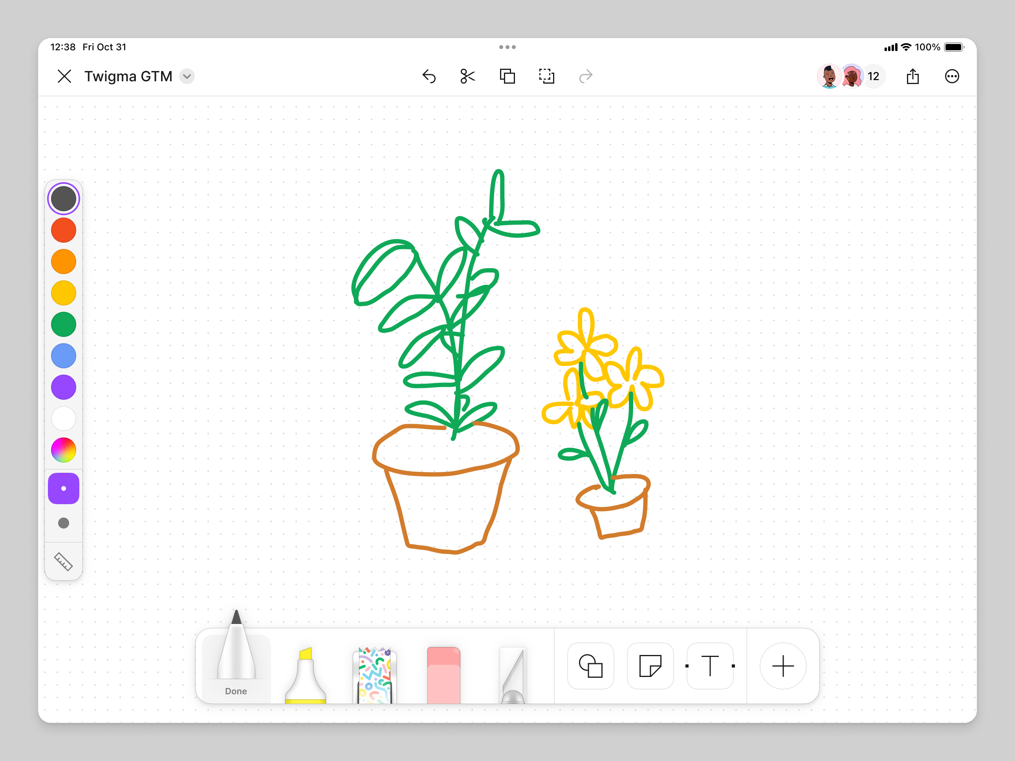The height and width of the screenshot is (761, 1015).
Task: Select the text tool
Action: point(710,666)
